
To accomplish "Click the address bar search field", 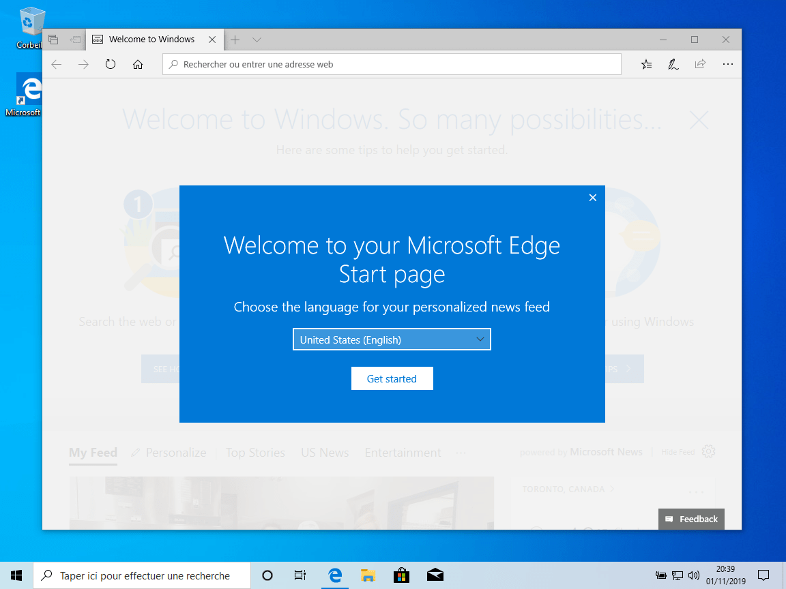I will [392, 64].
